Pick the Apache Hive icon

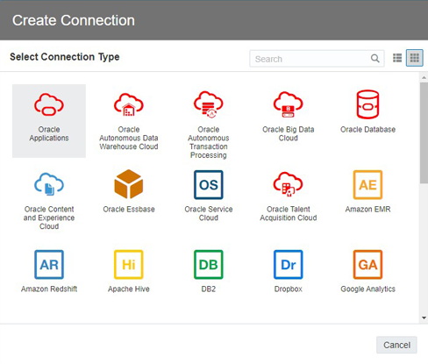tap(129, 264)
